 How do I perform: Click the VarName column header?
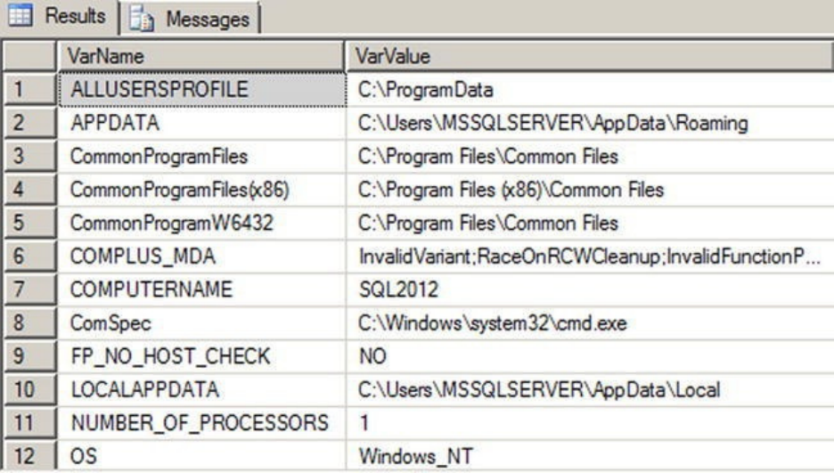[201, 55]
